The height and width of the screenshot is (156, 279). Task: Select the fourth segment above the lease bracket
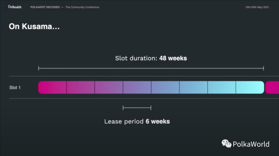(137, 88)
